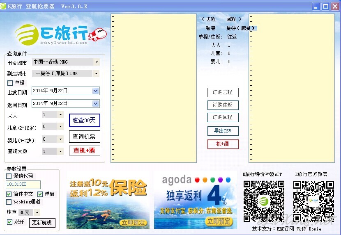The width and height of the screenshot is (341, 235).
Task: Minimize the E旅行 window
Action: click(316, 6)
